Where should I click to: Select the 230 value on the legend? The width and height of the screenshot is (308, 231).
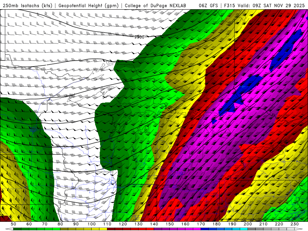[295, 224]
